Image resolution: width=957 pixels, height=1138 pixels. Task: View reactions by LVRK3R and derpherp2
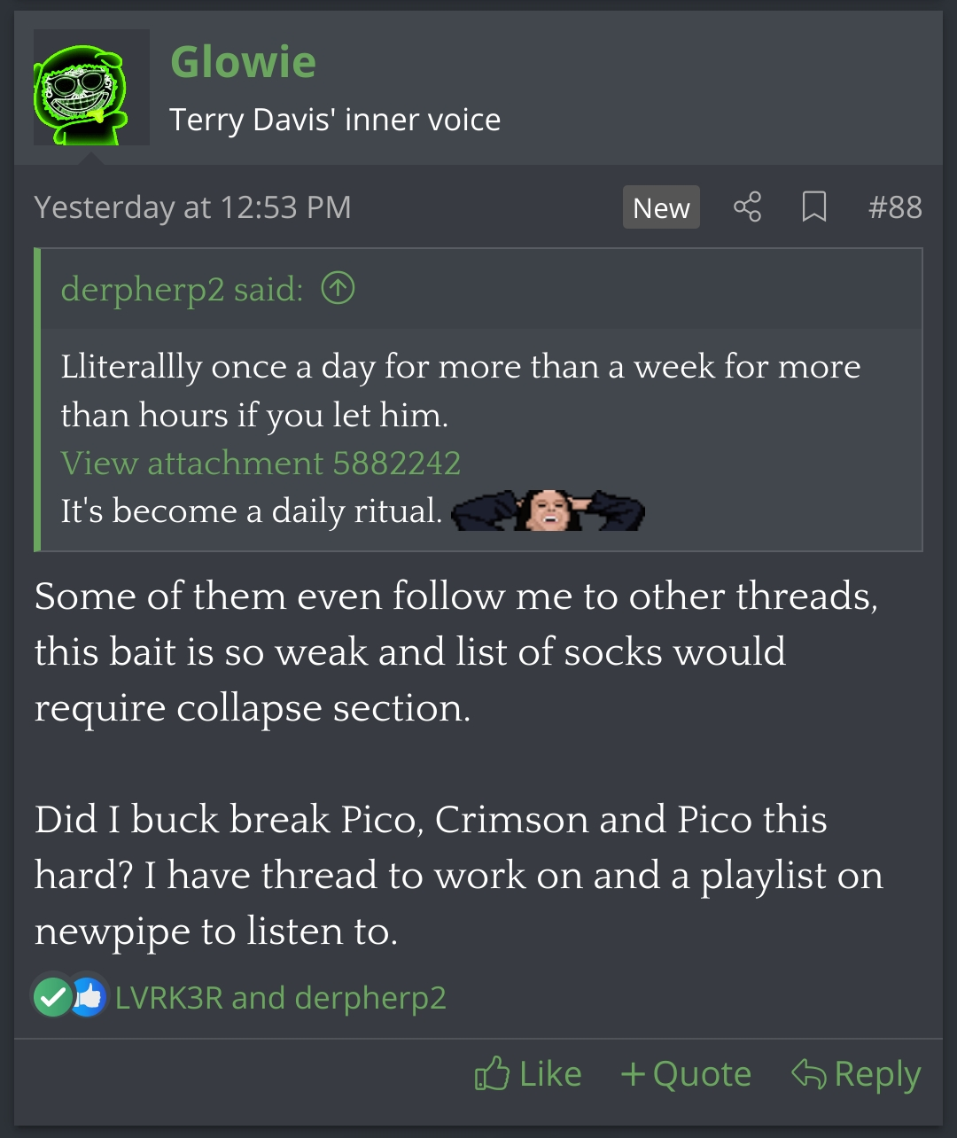pos(280,998)
